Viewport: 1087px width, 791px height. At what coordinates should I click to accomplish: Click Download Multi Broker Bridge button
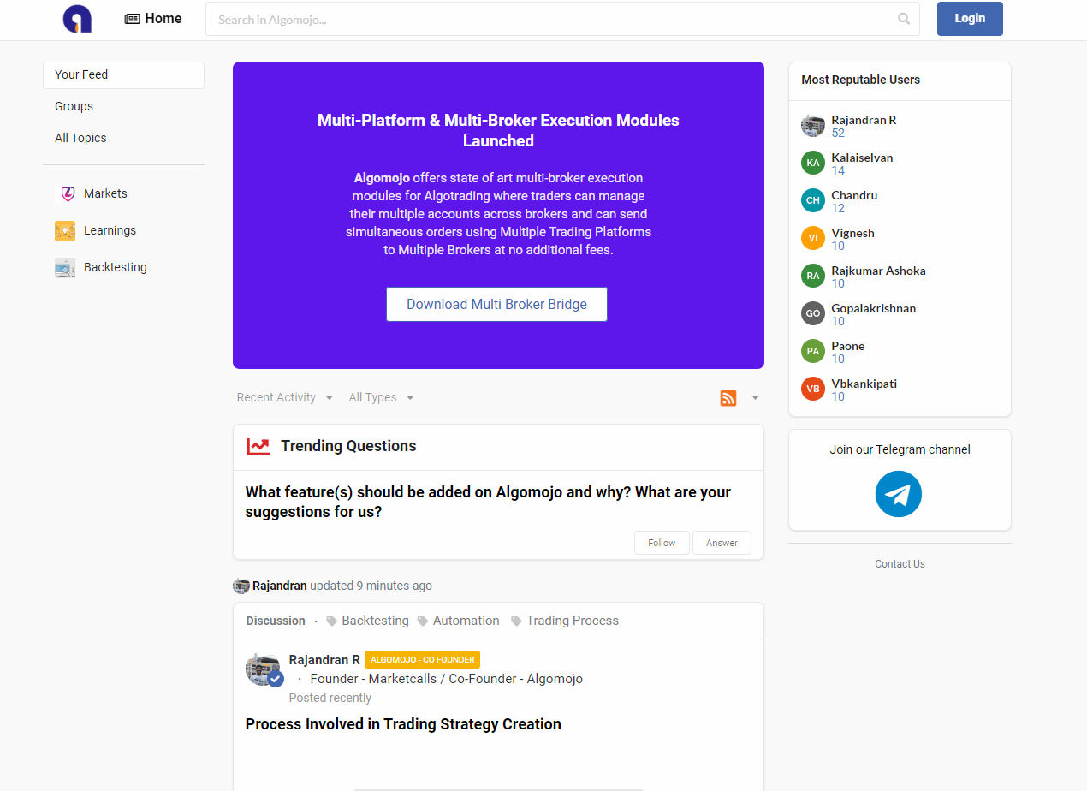click(496, 304)
